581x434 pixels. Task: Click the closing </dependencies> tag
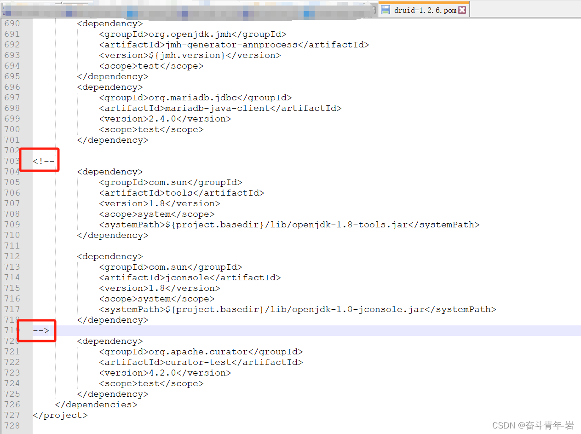96,404
